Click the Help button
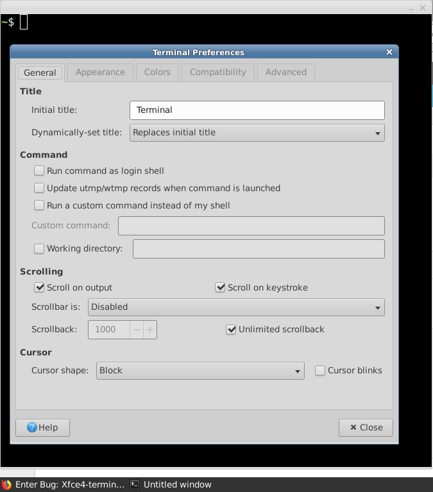Screen dimensions: 433x492 click(x=42, y=428)
